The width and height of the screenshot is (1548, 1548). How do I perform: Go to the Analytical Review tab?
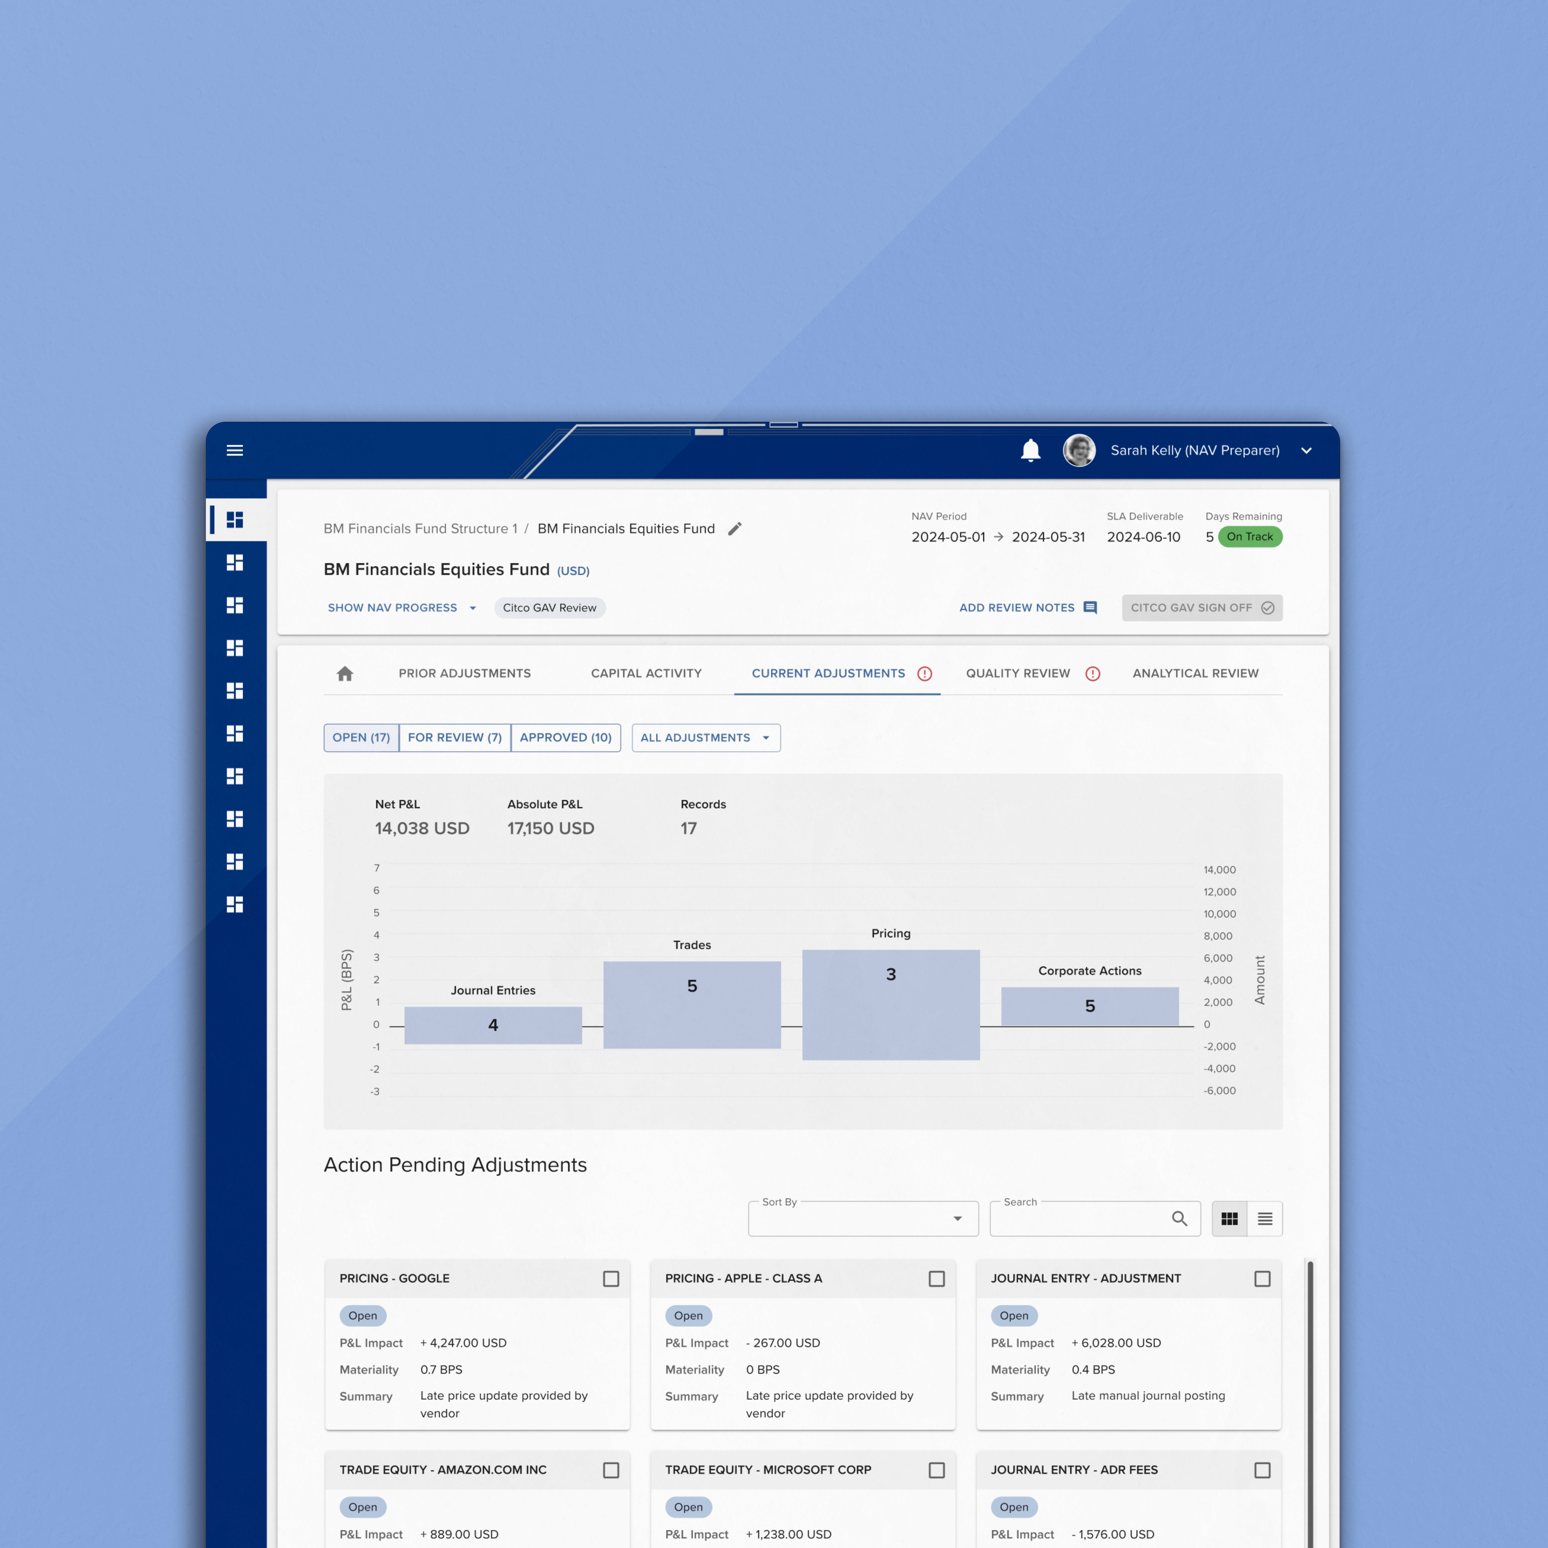point(1195,674)
